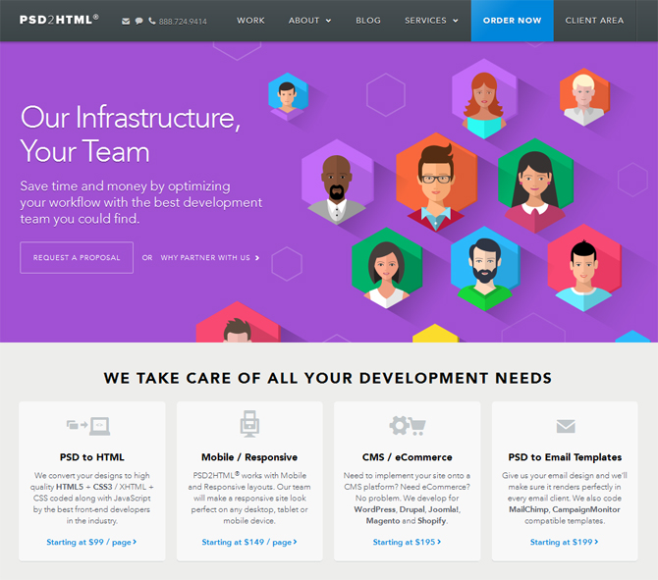Click the PSD to HTML conversion icon

pyautogui.click(x=88, y=426)
